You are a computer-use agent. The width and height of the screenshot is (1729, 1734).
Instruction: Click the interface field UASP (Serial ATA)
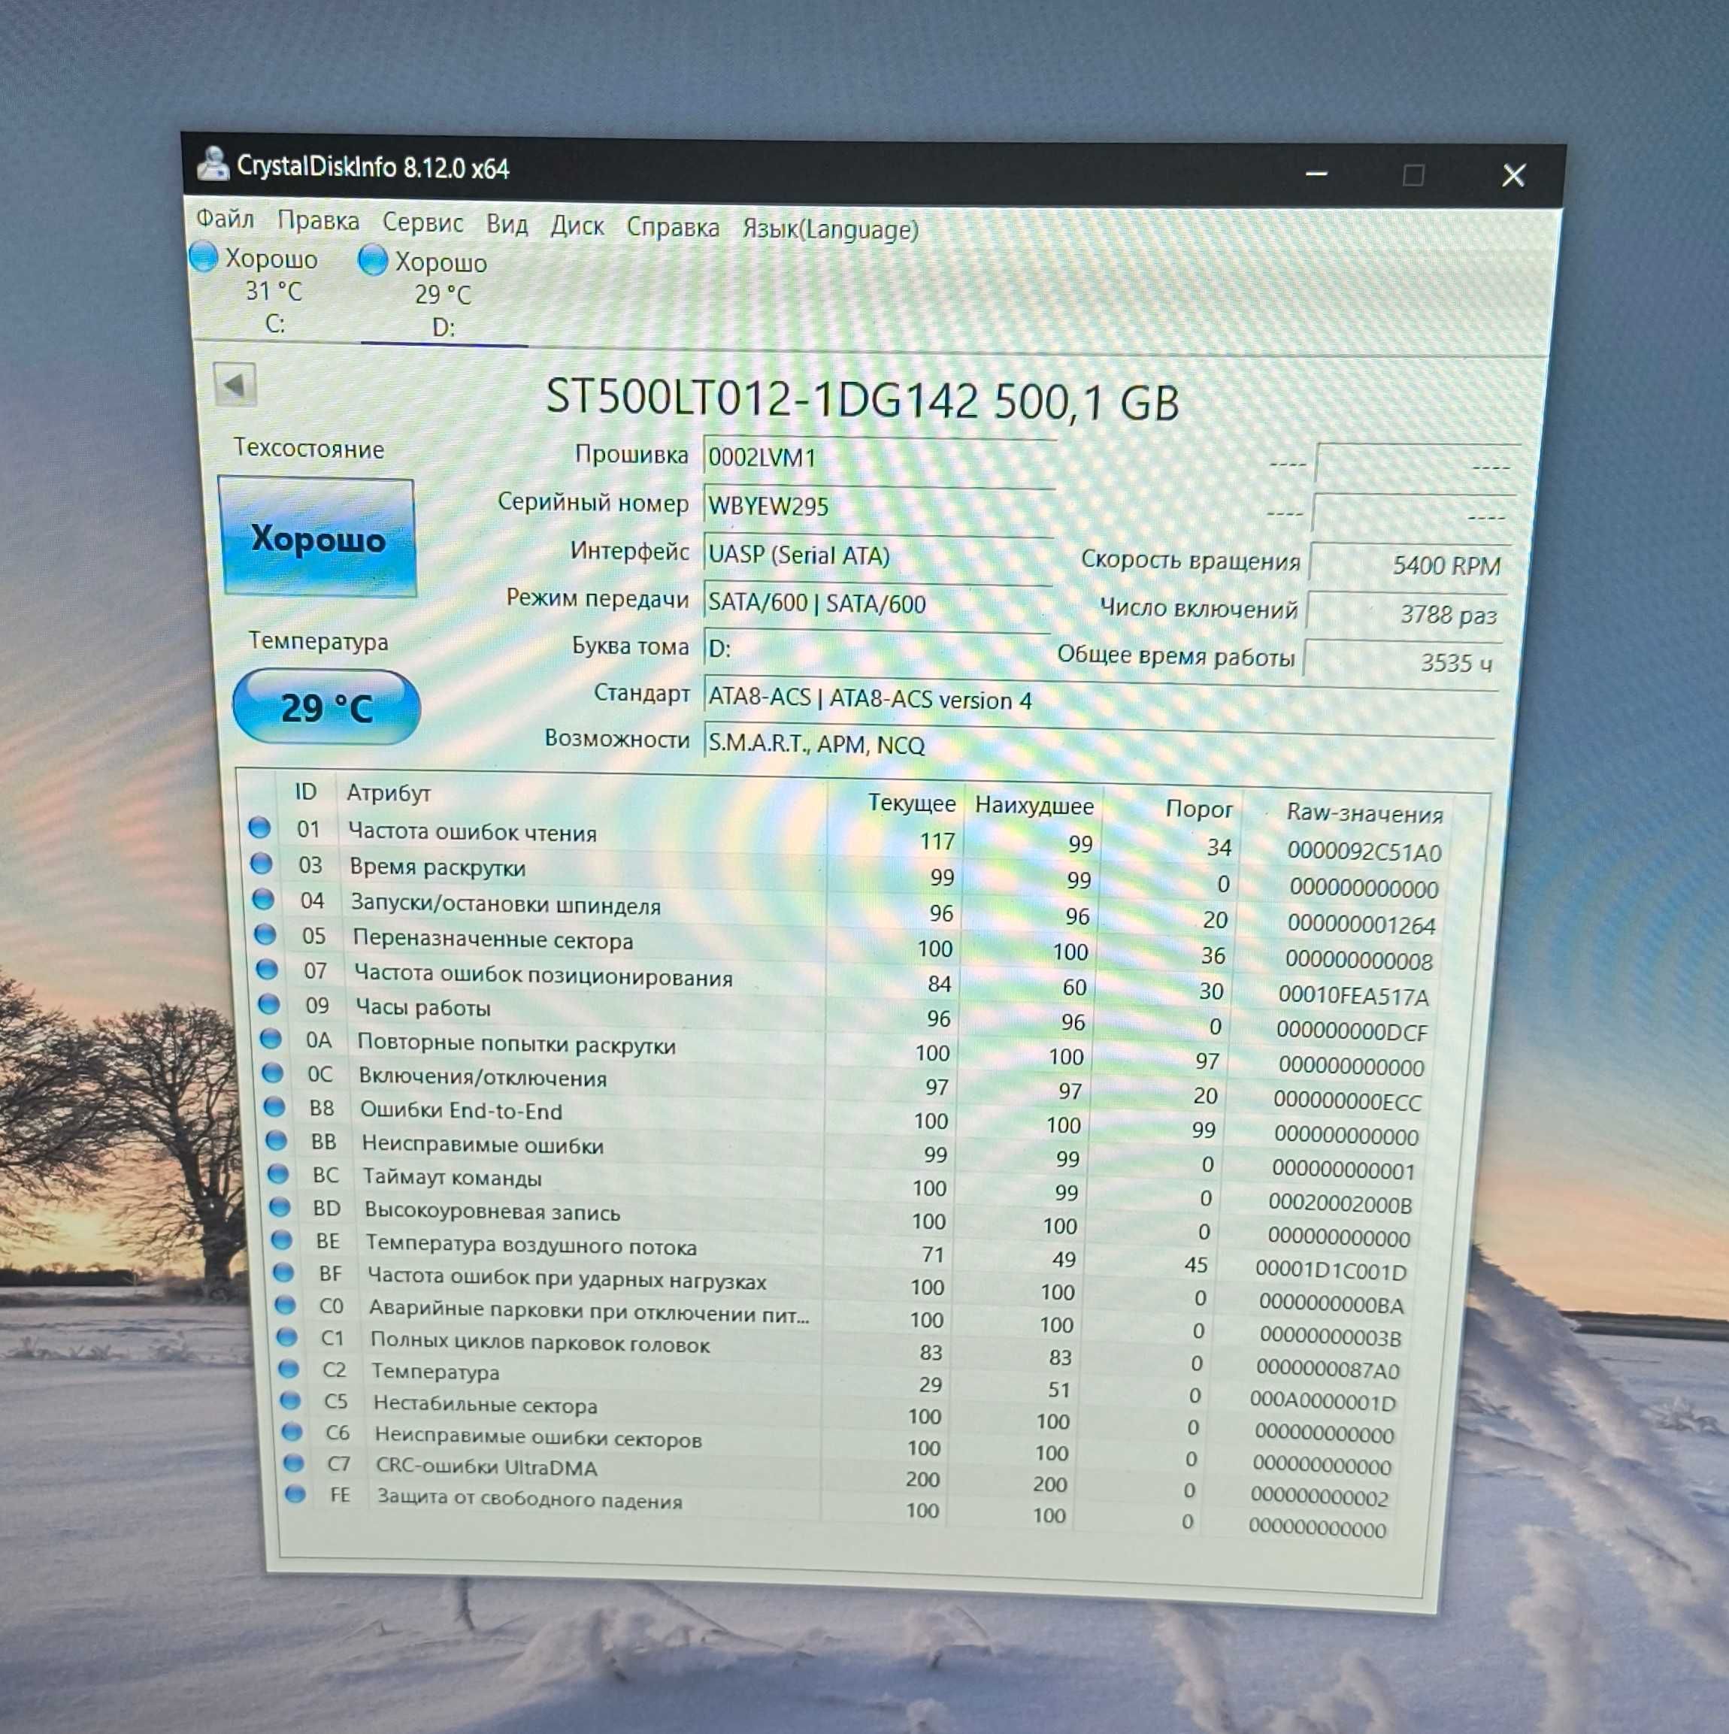[877, 555]
